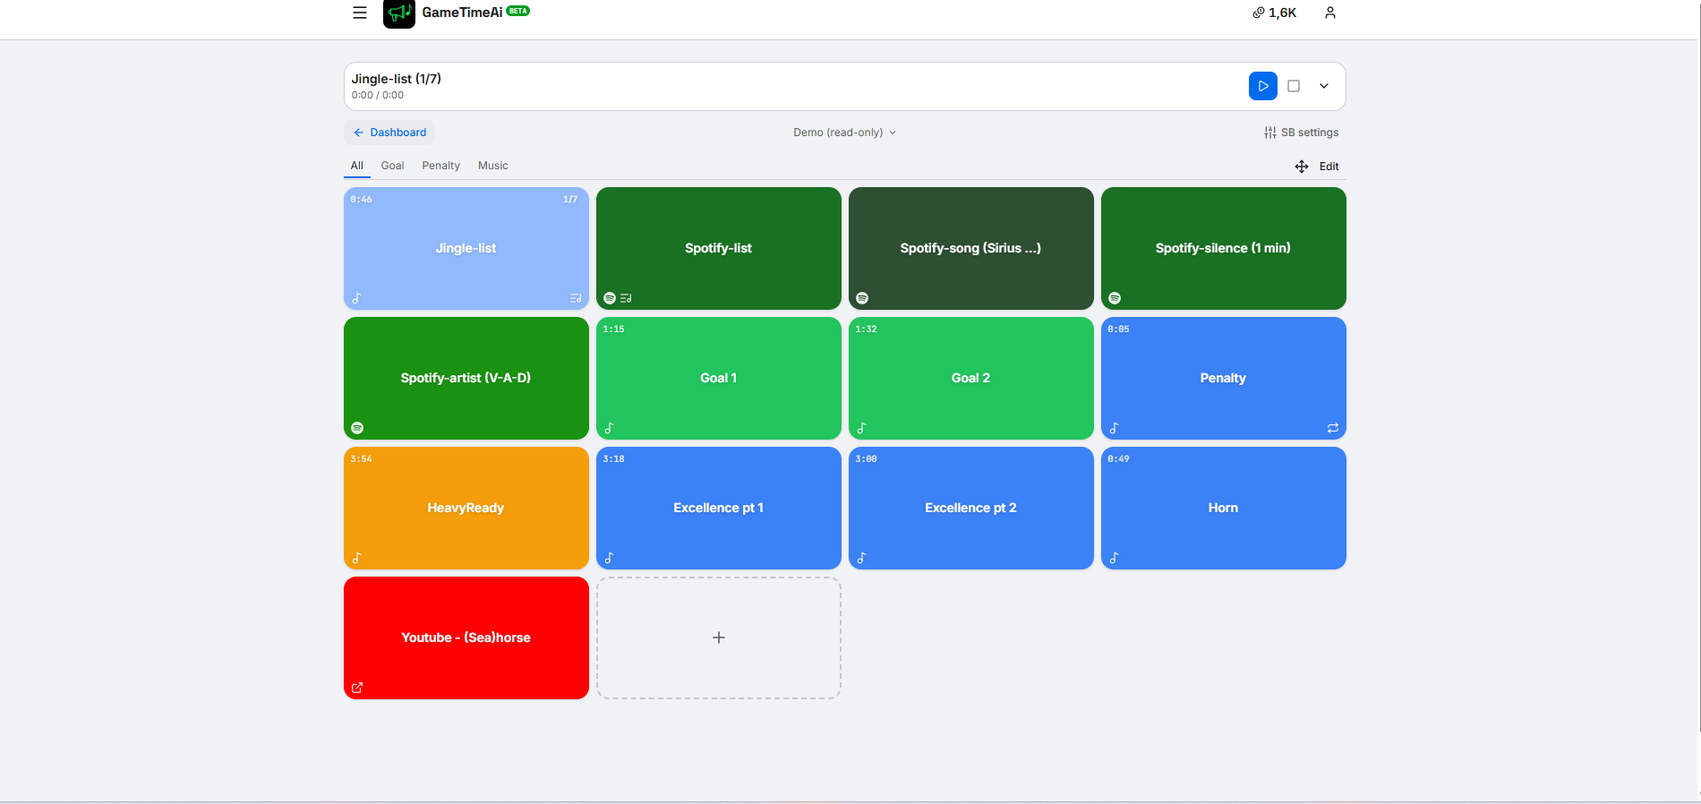
Task: Switch to the Penalty tab
Action: click(441, 166)
